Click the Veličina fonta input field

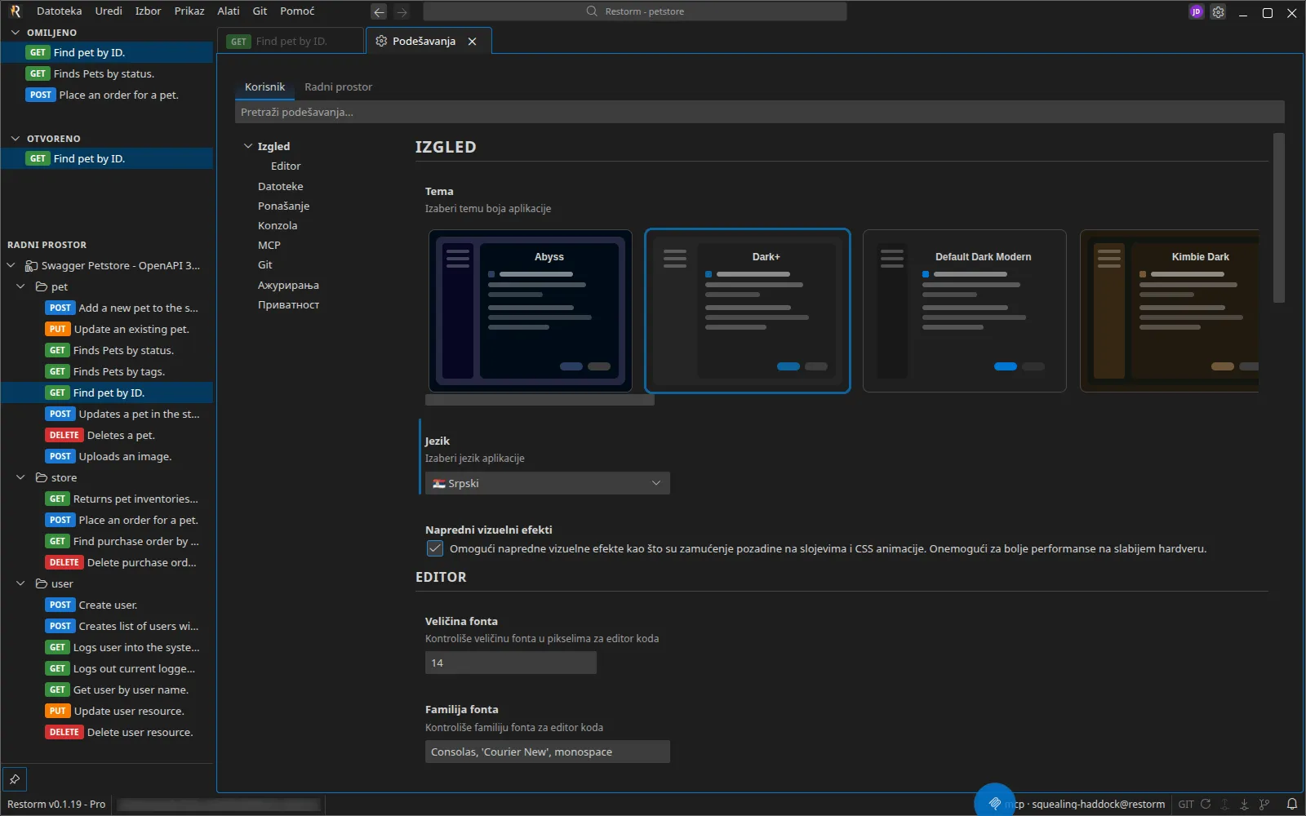click(x=511, y=663)
